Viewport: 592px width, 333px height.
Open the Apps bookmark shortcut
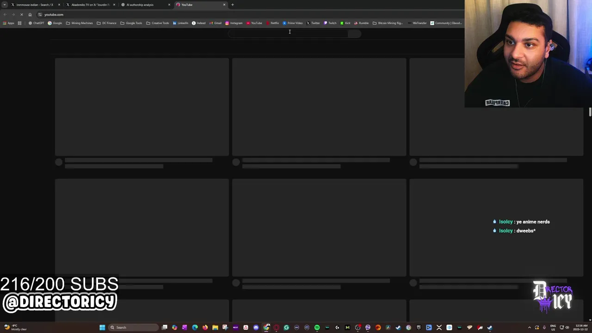9,23
